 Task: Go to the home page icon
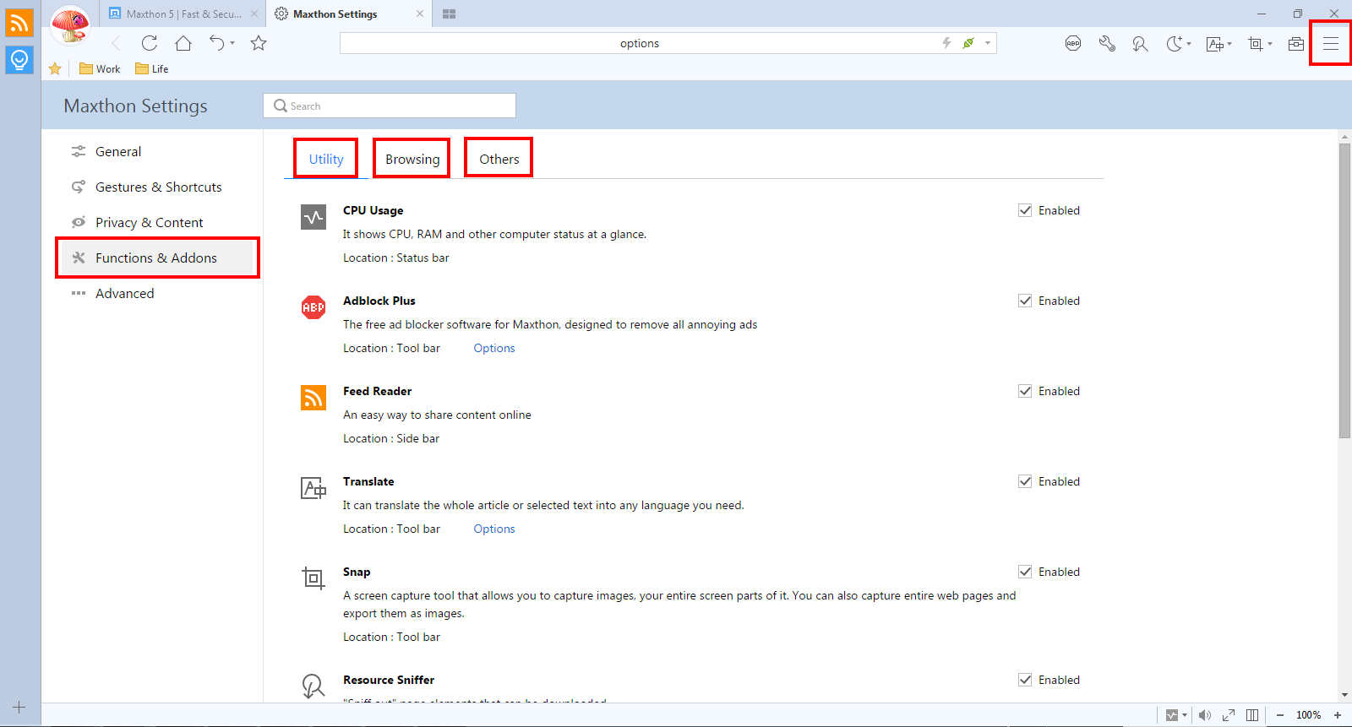point(183,43)
